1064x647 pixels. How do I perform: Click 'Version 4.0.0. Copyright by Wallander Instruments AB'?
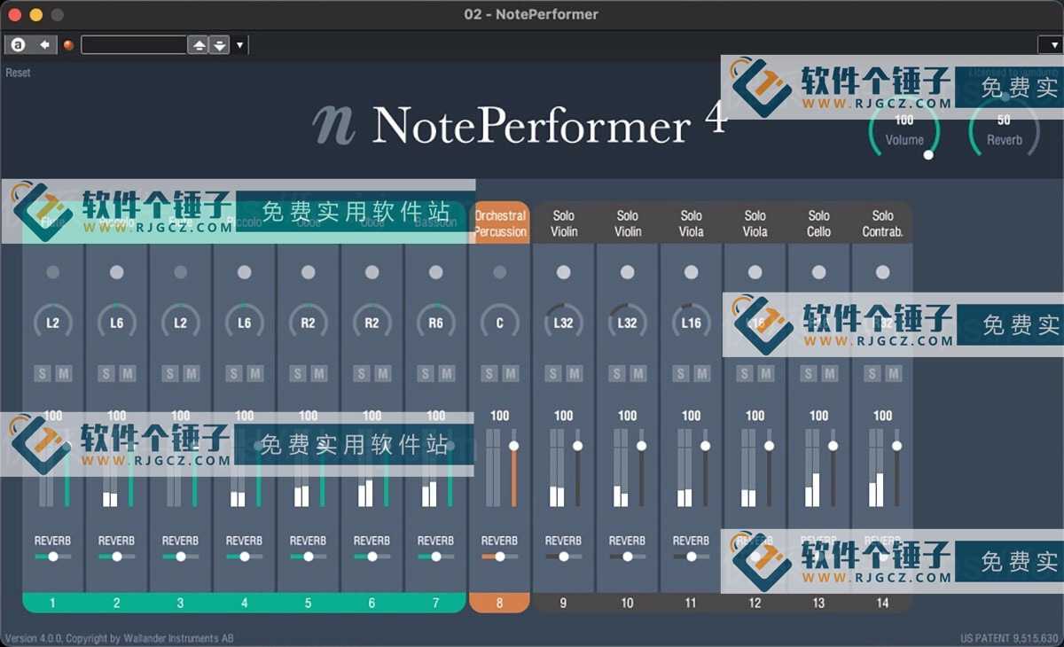tap(119, 638)
